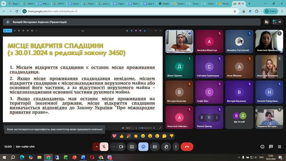Send the thumbs down reaction
The width and height of the screenshot is (286, 161).
171,136
